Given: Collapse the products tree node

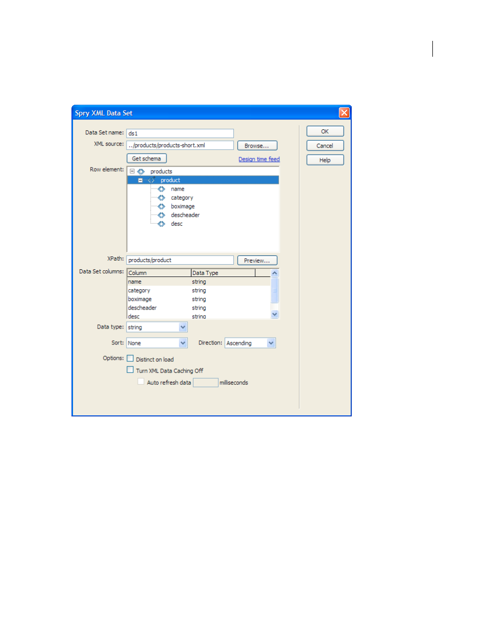Looking at the screenshot, I should pyautogui.click(x=132, y=172).
